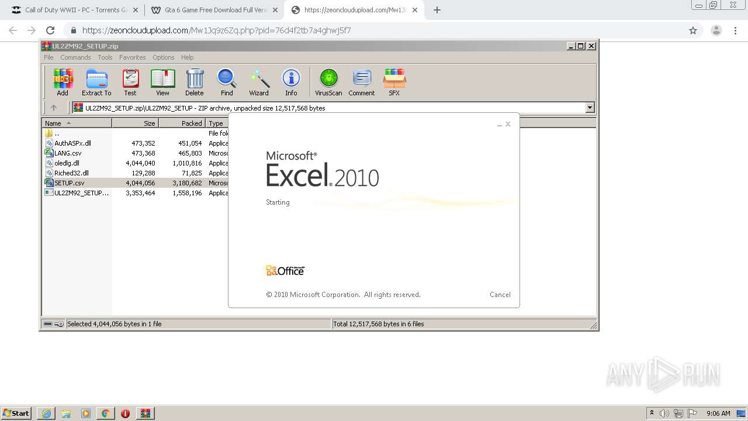Sort files by Packed column
This screenshot has width=748, height=421.
click(182, 123)
